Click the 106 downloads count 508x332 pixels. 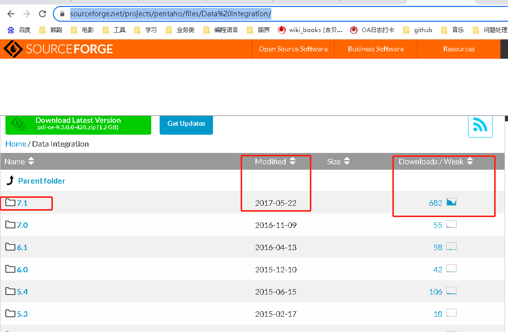click(435, 292)
